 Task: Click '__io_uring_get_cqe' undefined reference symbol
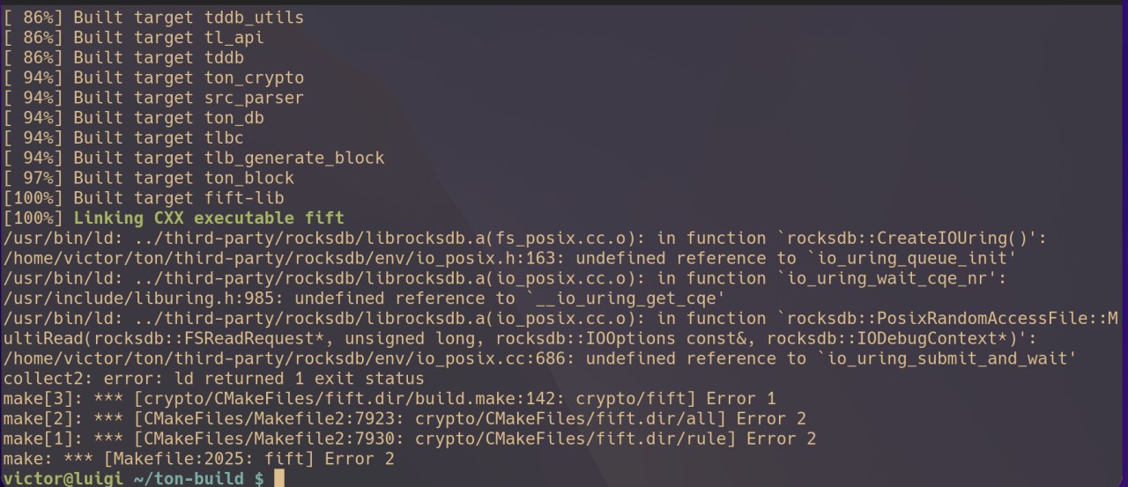tap(625, 299)
